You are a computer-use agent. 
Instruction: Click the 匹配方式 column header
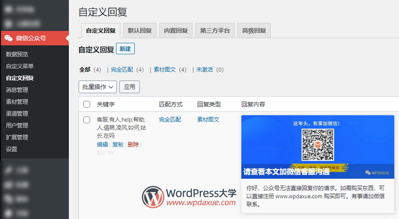coord(171,105)
